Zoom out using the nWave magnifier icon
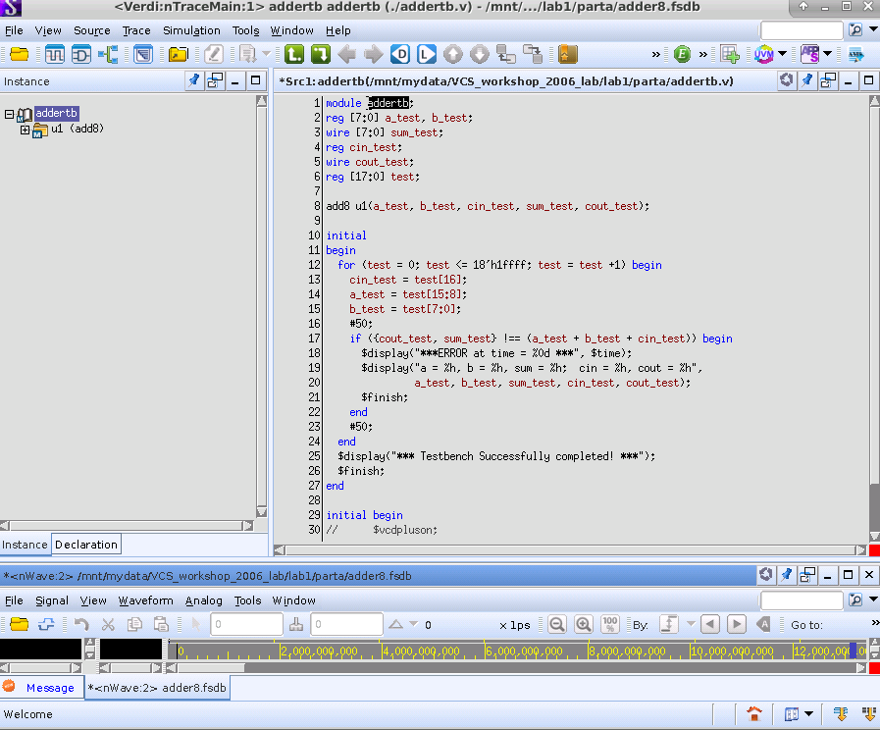Viewport: 880px width, 730px height. pos(556,624)
